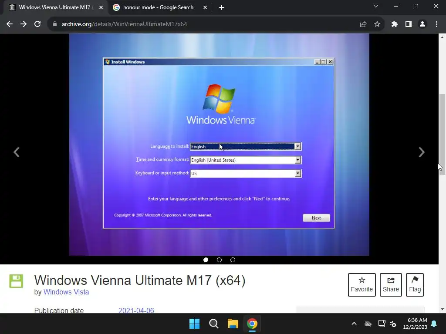The width and height of the screenshot is (446, 334).
Task: Bookmark this page with star icon
Action: 377,24
